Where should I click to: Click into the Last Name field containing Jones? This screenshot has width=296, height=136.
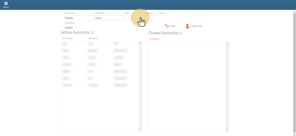tap(109, 18)
